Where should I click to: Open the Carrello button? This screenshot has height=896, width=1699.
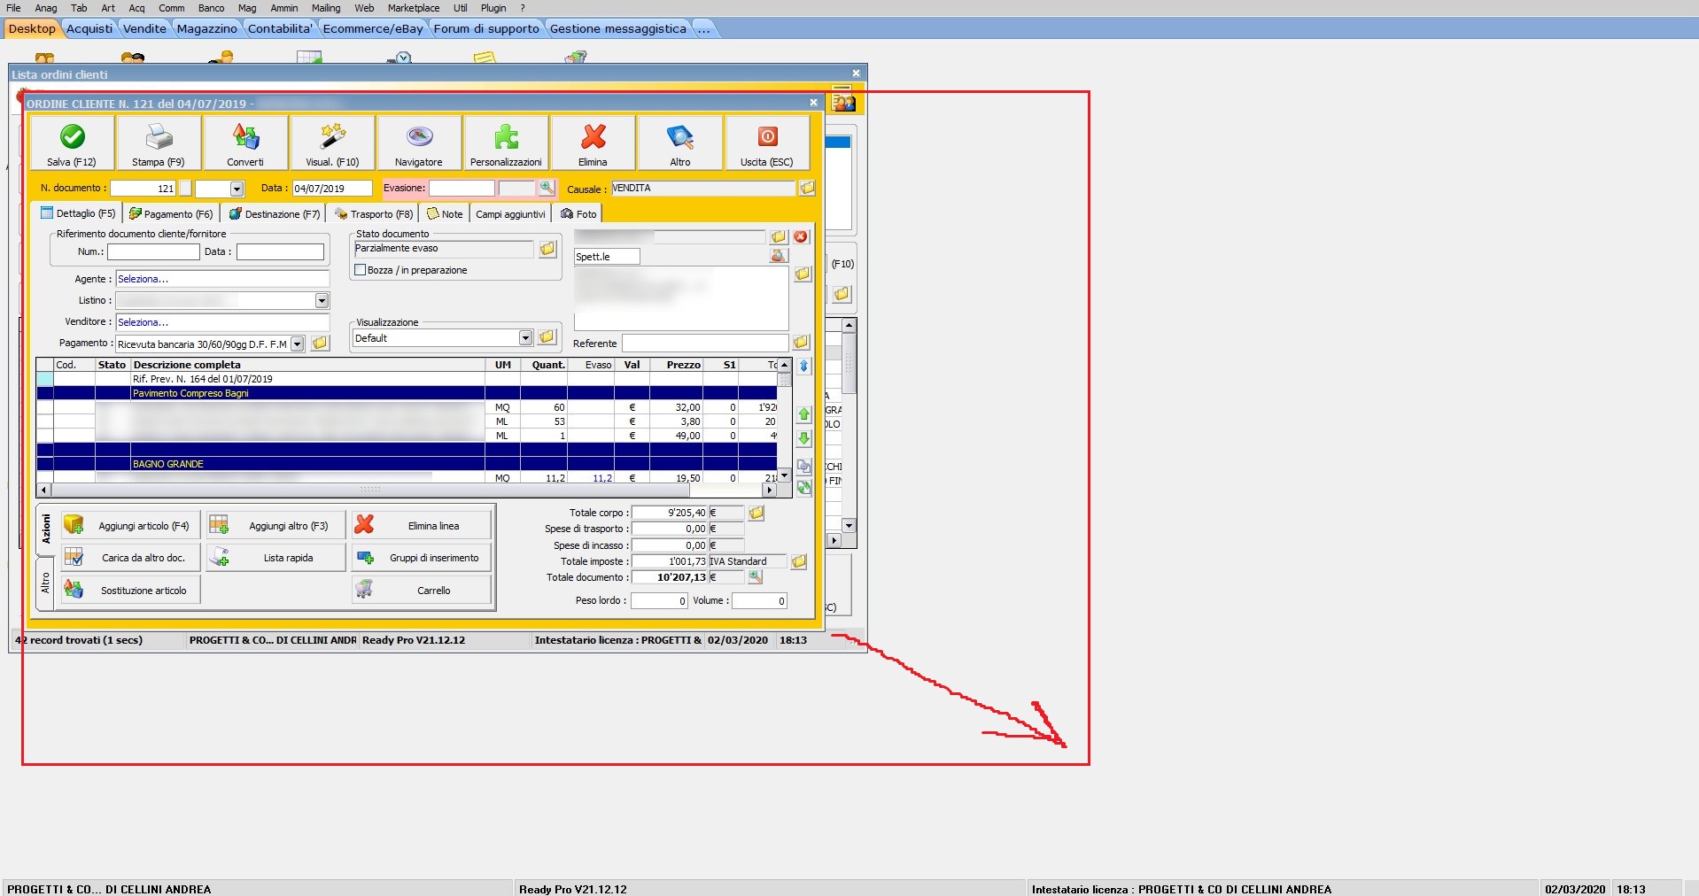coord(422,591)
